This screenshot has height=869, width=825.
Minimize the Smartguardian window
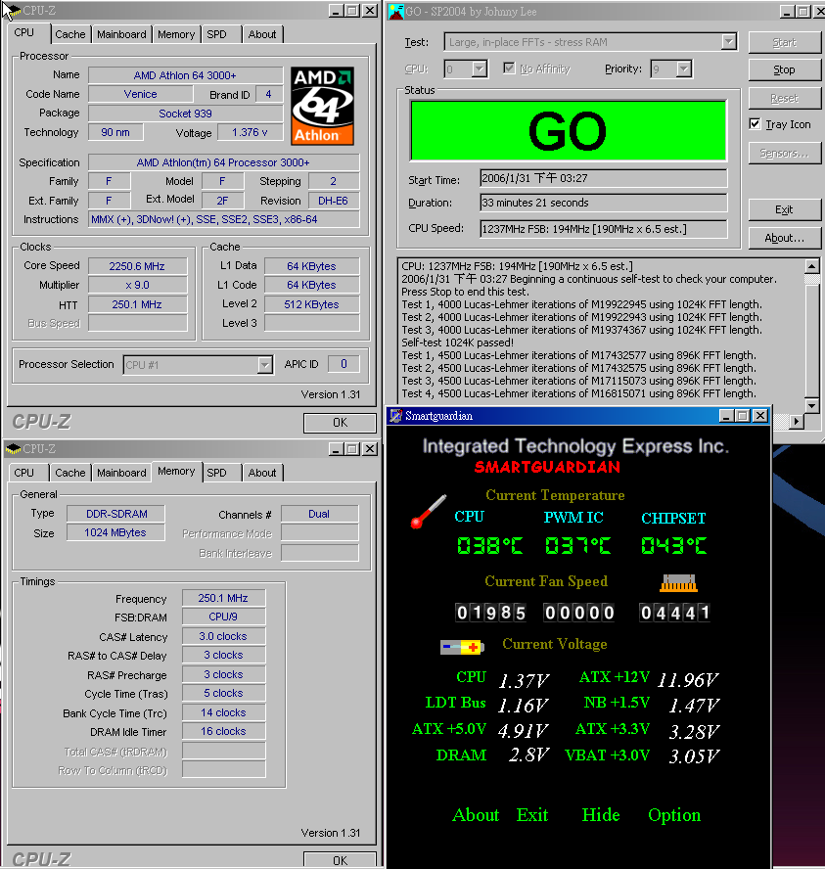point(726,416)
